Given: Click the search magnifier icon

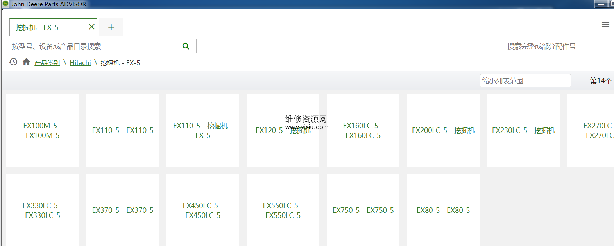Looking at the screenshot, I should click(186, 46).
